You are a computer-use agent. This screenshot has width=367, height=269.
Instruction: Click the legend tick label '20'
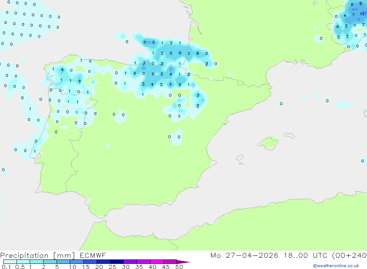[99, 267]
